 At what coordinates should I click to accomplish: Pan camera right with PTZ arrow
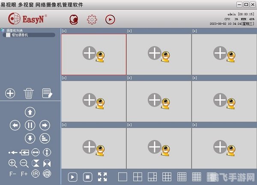pyautogui.click(x=44, y=125)
